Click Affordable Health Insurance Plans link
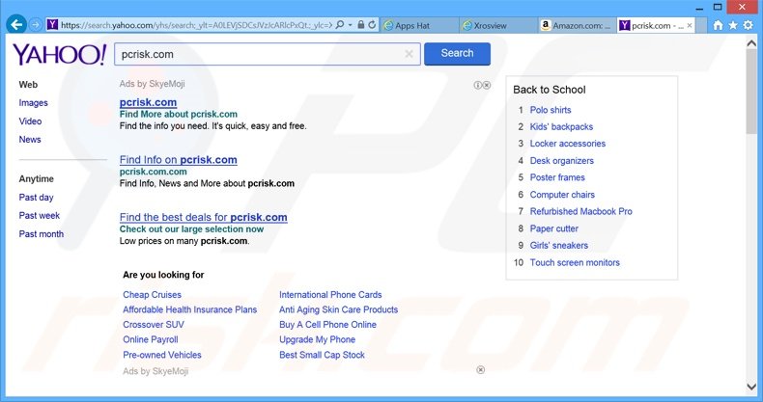 click(189, 309)
